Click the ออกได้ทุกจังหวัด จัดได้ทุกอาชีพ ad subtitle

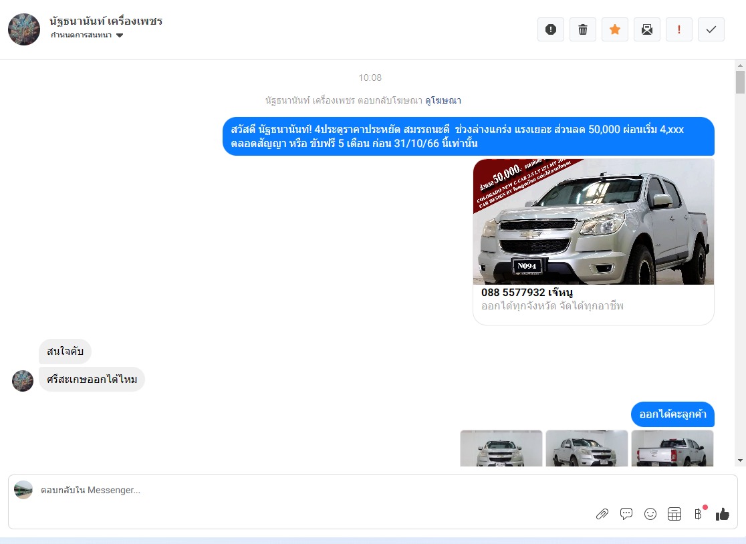[x=552, y=306]
